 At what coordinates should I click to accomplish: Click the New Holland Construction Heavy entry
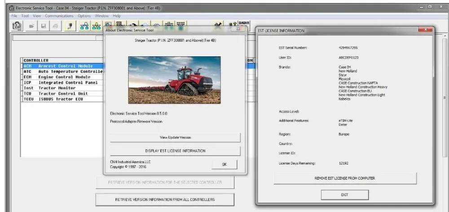click(363, 87)
